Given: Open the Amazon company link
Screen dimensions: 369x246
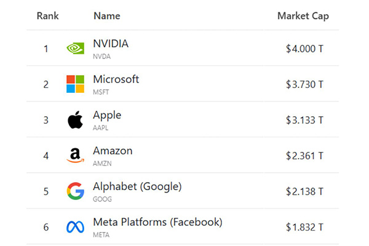Looking at the screenshot, I should (113, 151).
